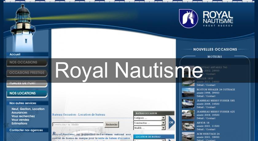Screen dimensions: 258x141
Task: Open Détail / Contact for Boston Whaler
Action: coord(206,96)
